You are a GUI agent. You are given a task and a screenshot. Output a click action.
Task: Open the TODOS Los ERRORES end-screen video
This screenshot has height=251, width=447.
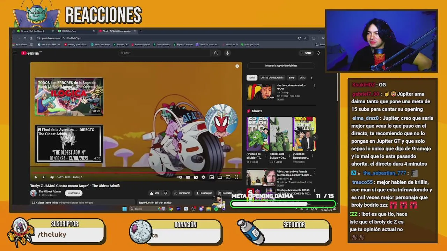pos(69,97)
